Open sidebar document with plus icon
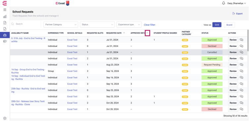 5,23
